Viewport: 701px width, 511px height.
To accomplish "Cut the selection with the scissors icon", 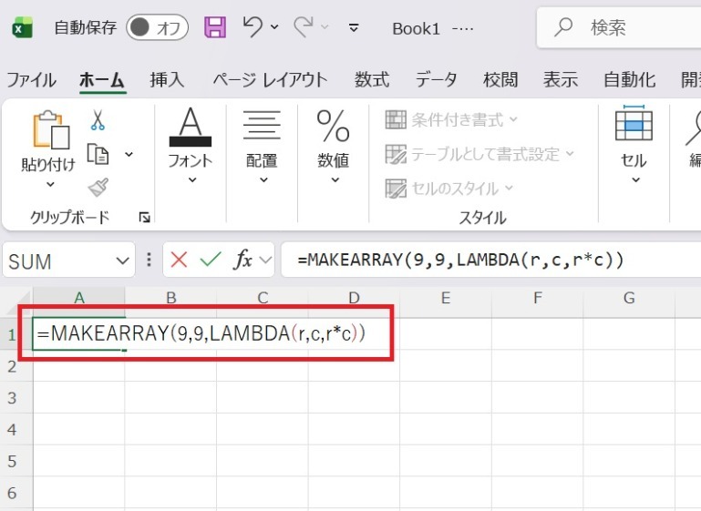I will click(98, 119).
